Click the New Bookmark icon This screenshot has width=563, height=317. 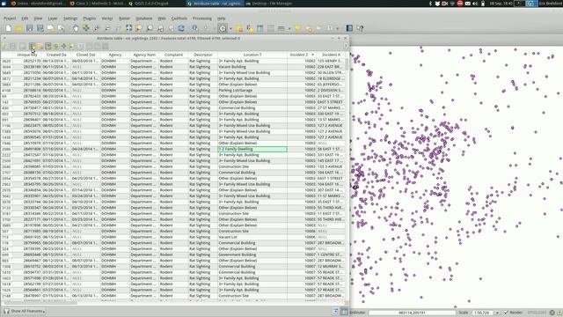click(309, 28)
